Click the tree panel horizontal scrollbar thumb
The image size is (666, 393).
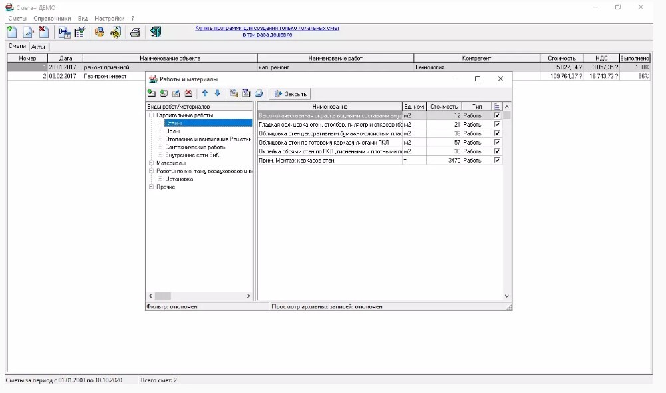[163, 296]
